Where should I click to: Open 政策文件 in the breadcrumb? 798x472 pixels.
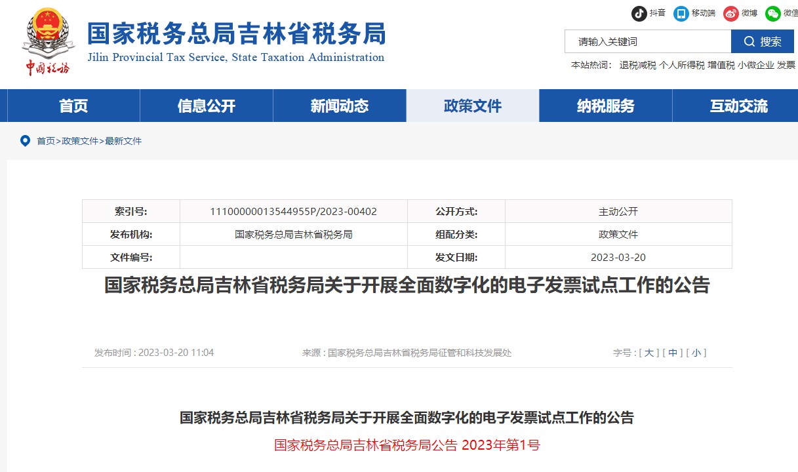point(80,141)
